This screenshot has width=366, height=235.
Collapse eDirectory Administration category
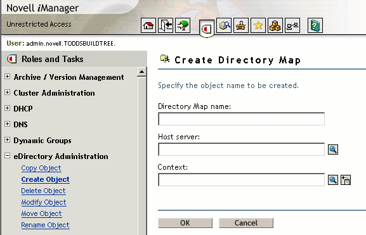pos(7,155)
